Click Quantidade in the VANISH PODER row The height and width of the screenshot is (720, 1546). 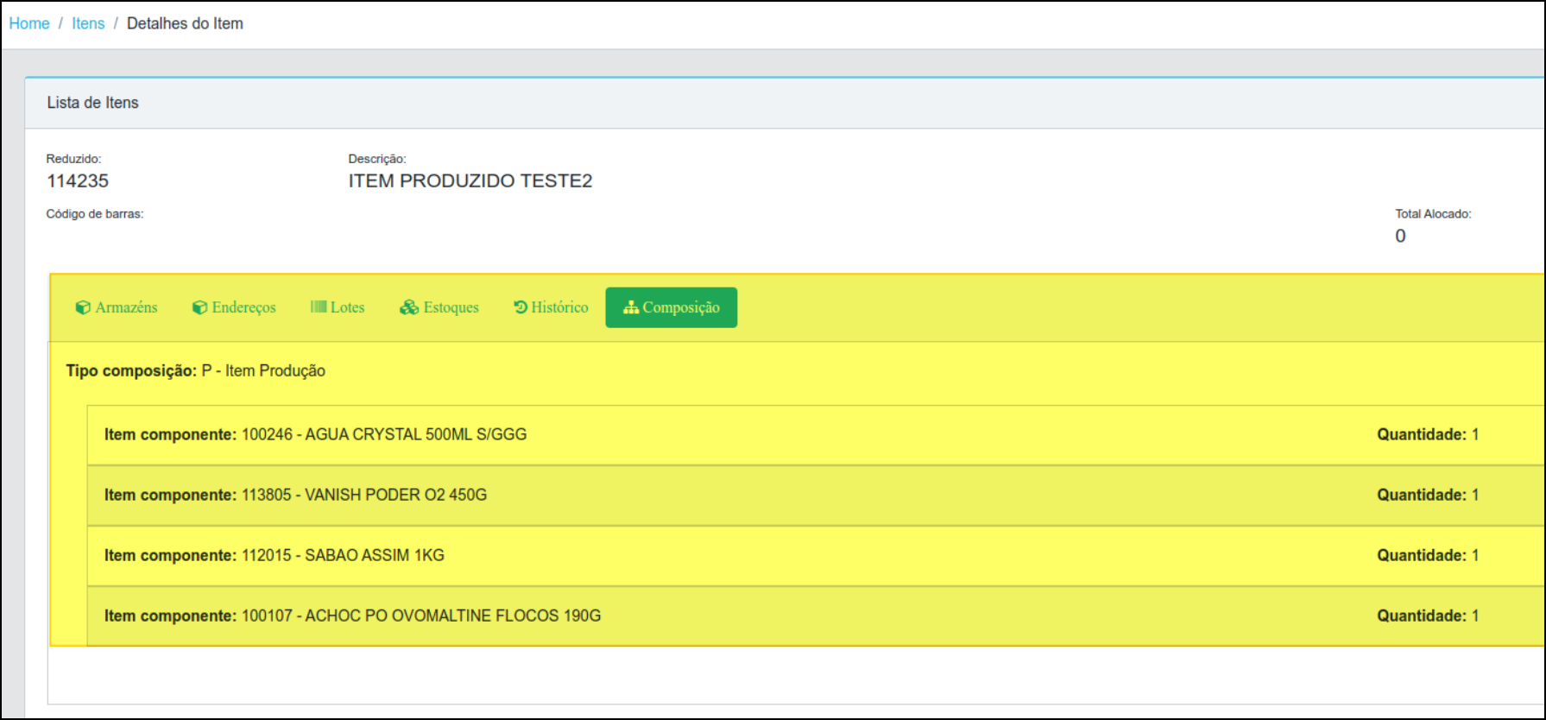[x=1428, y=496]
